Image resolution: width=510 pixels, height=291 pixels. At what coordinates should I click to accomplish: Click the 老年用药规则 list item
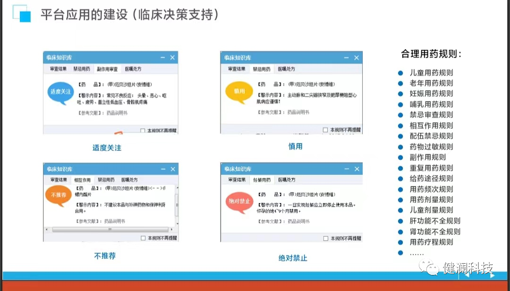(x=431, y=83)
